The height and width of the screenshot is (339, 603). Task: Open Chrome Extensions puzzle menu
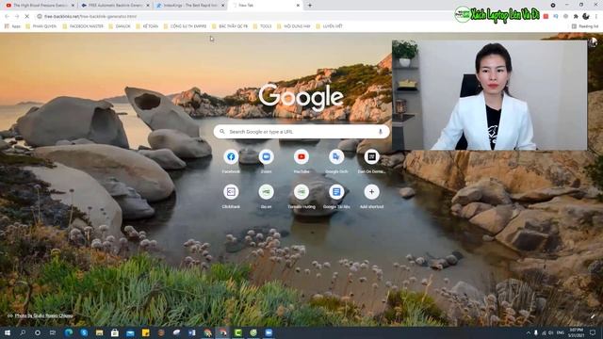click(576, 17)
